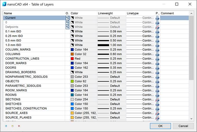Click the red X delete layer icon
The width and height of the screenshot is (197, 132).
click(x=19, y=126)
